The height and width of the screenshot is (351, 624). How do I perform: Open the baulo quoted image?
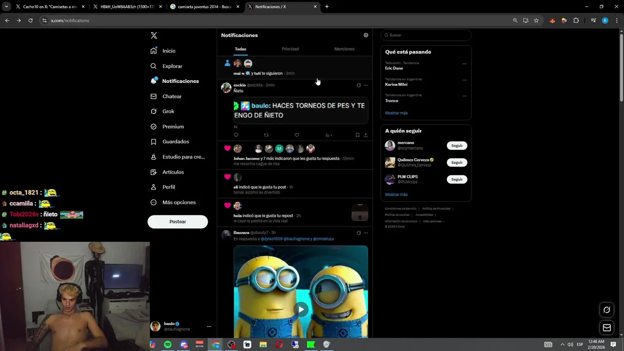click(x=301, y=111)
